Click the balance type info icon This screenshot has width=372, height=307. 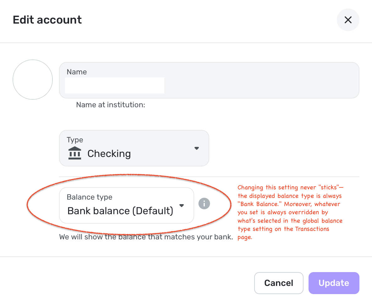click(204, 204)
